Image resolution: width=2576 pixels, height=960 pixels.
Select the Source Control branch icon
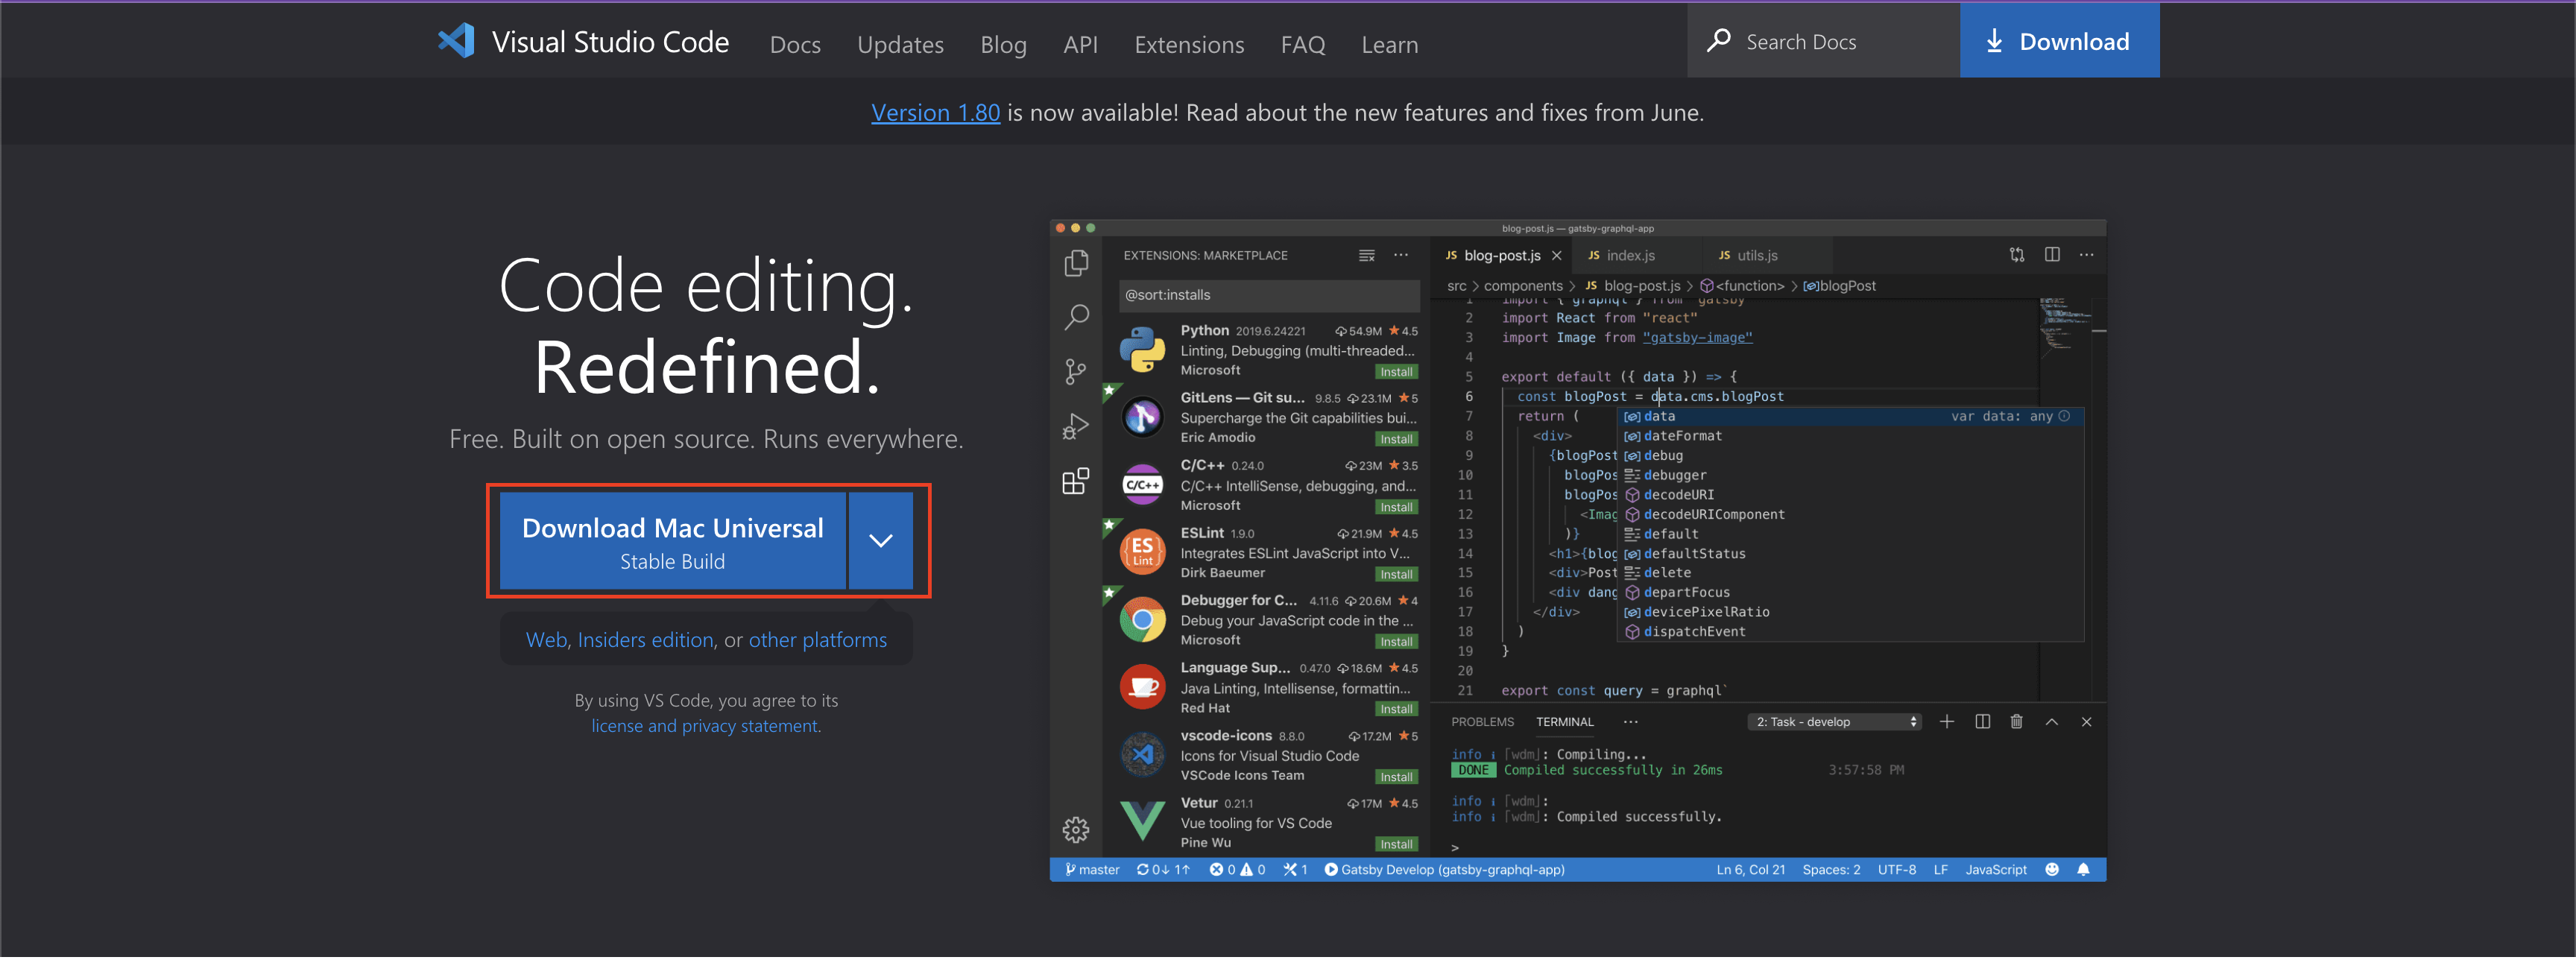click(1076, 372)
